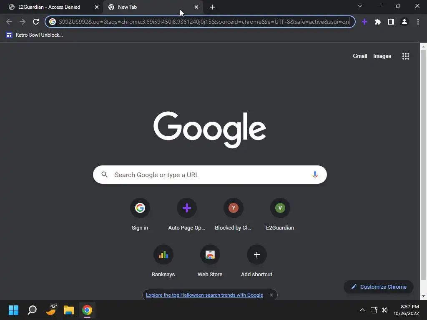
Task: Open clock and date 8:57 PM
Action: (x=406, y=310)
